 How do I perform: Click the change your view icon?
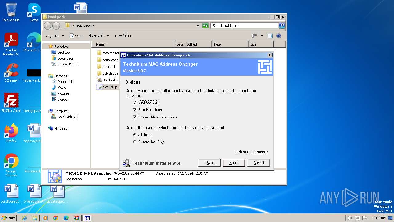255,36
